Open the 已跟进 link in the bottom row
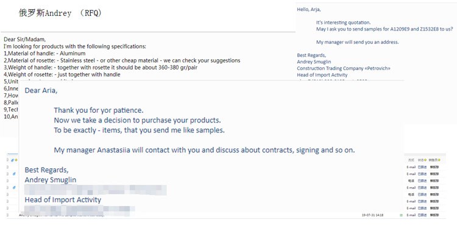The width and height of the screenshot is (457, 225). (422, 215)
